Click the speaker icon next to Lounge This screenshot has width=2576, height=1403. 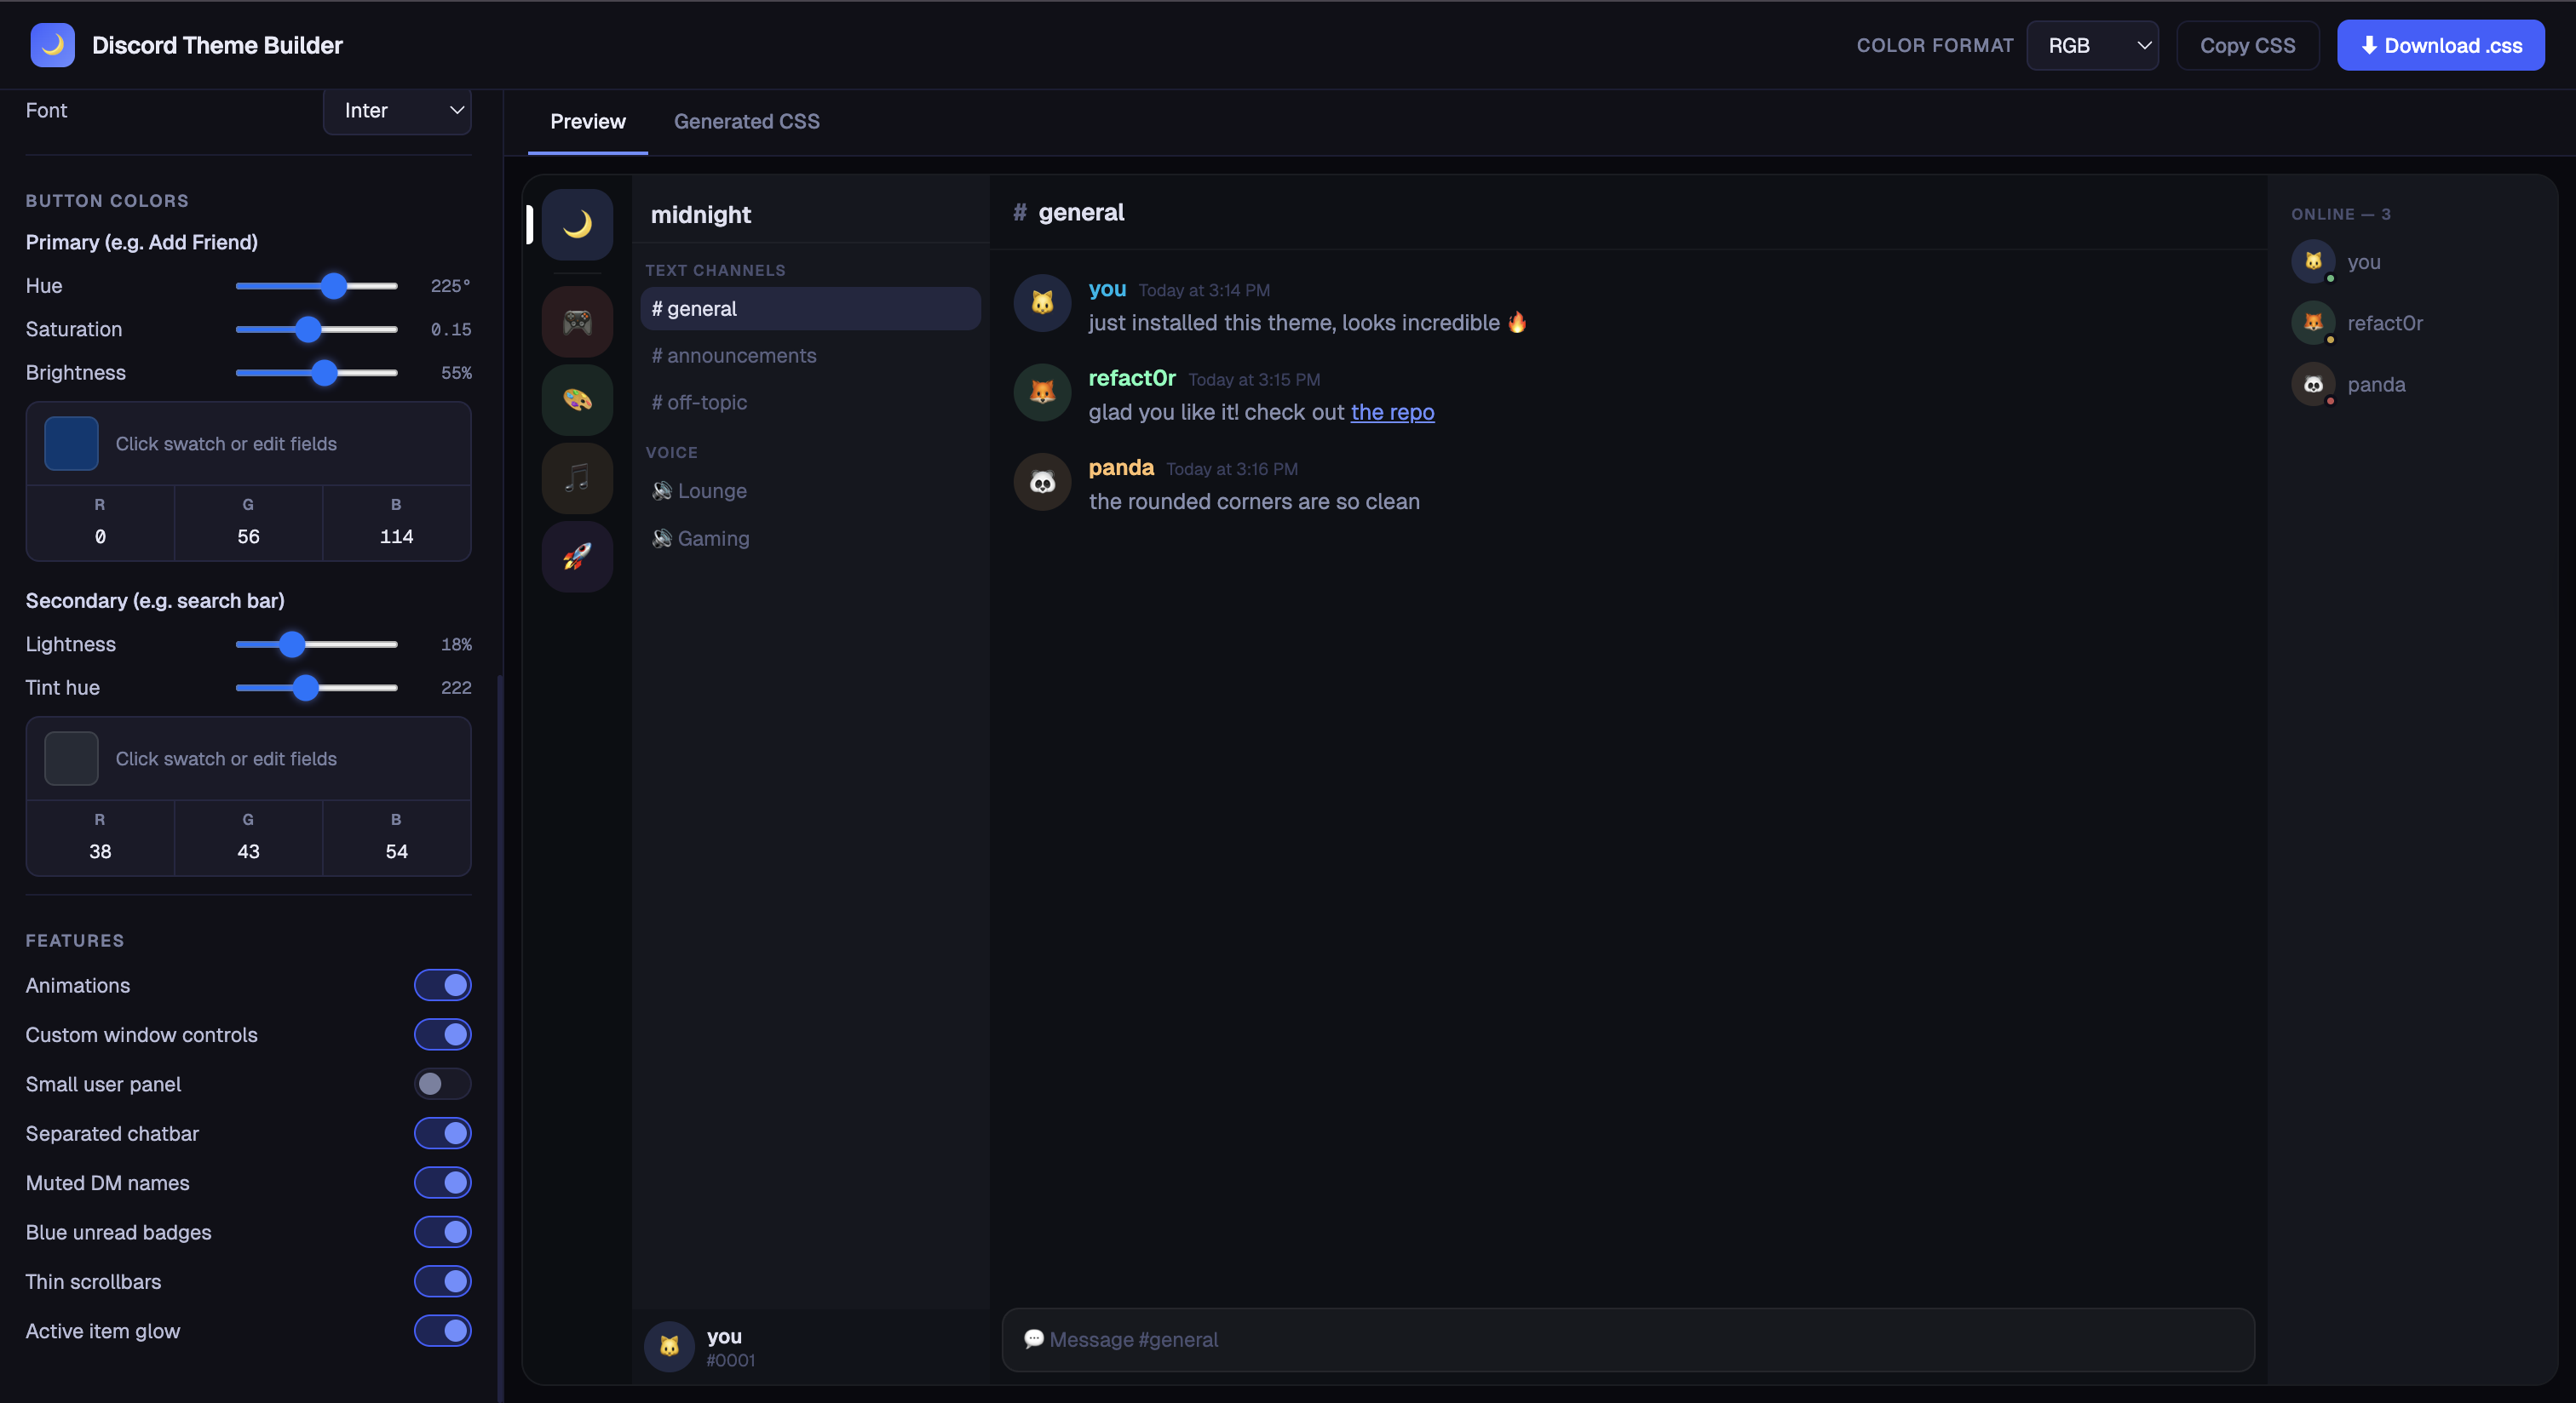point(661,490)
